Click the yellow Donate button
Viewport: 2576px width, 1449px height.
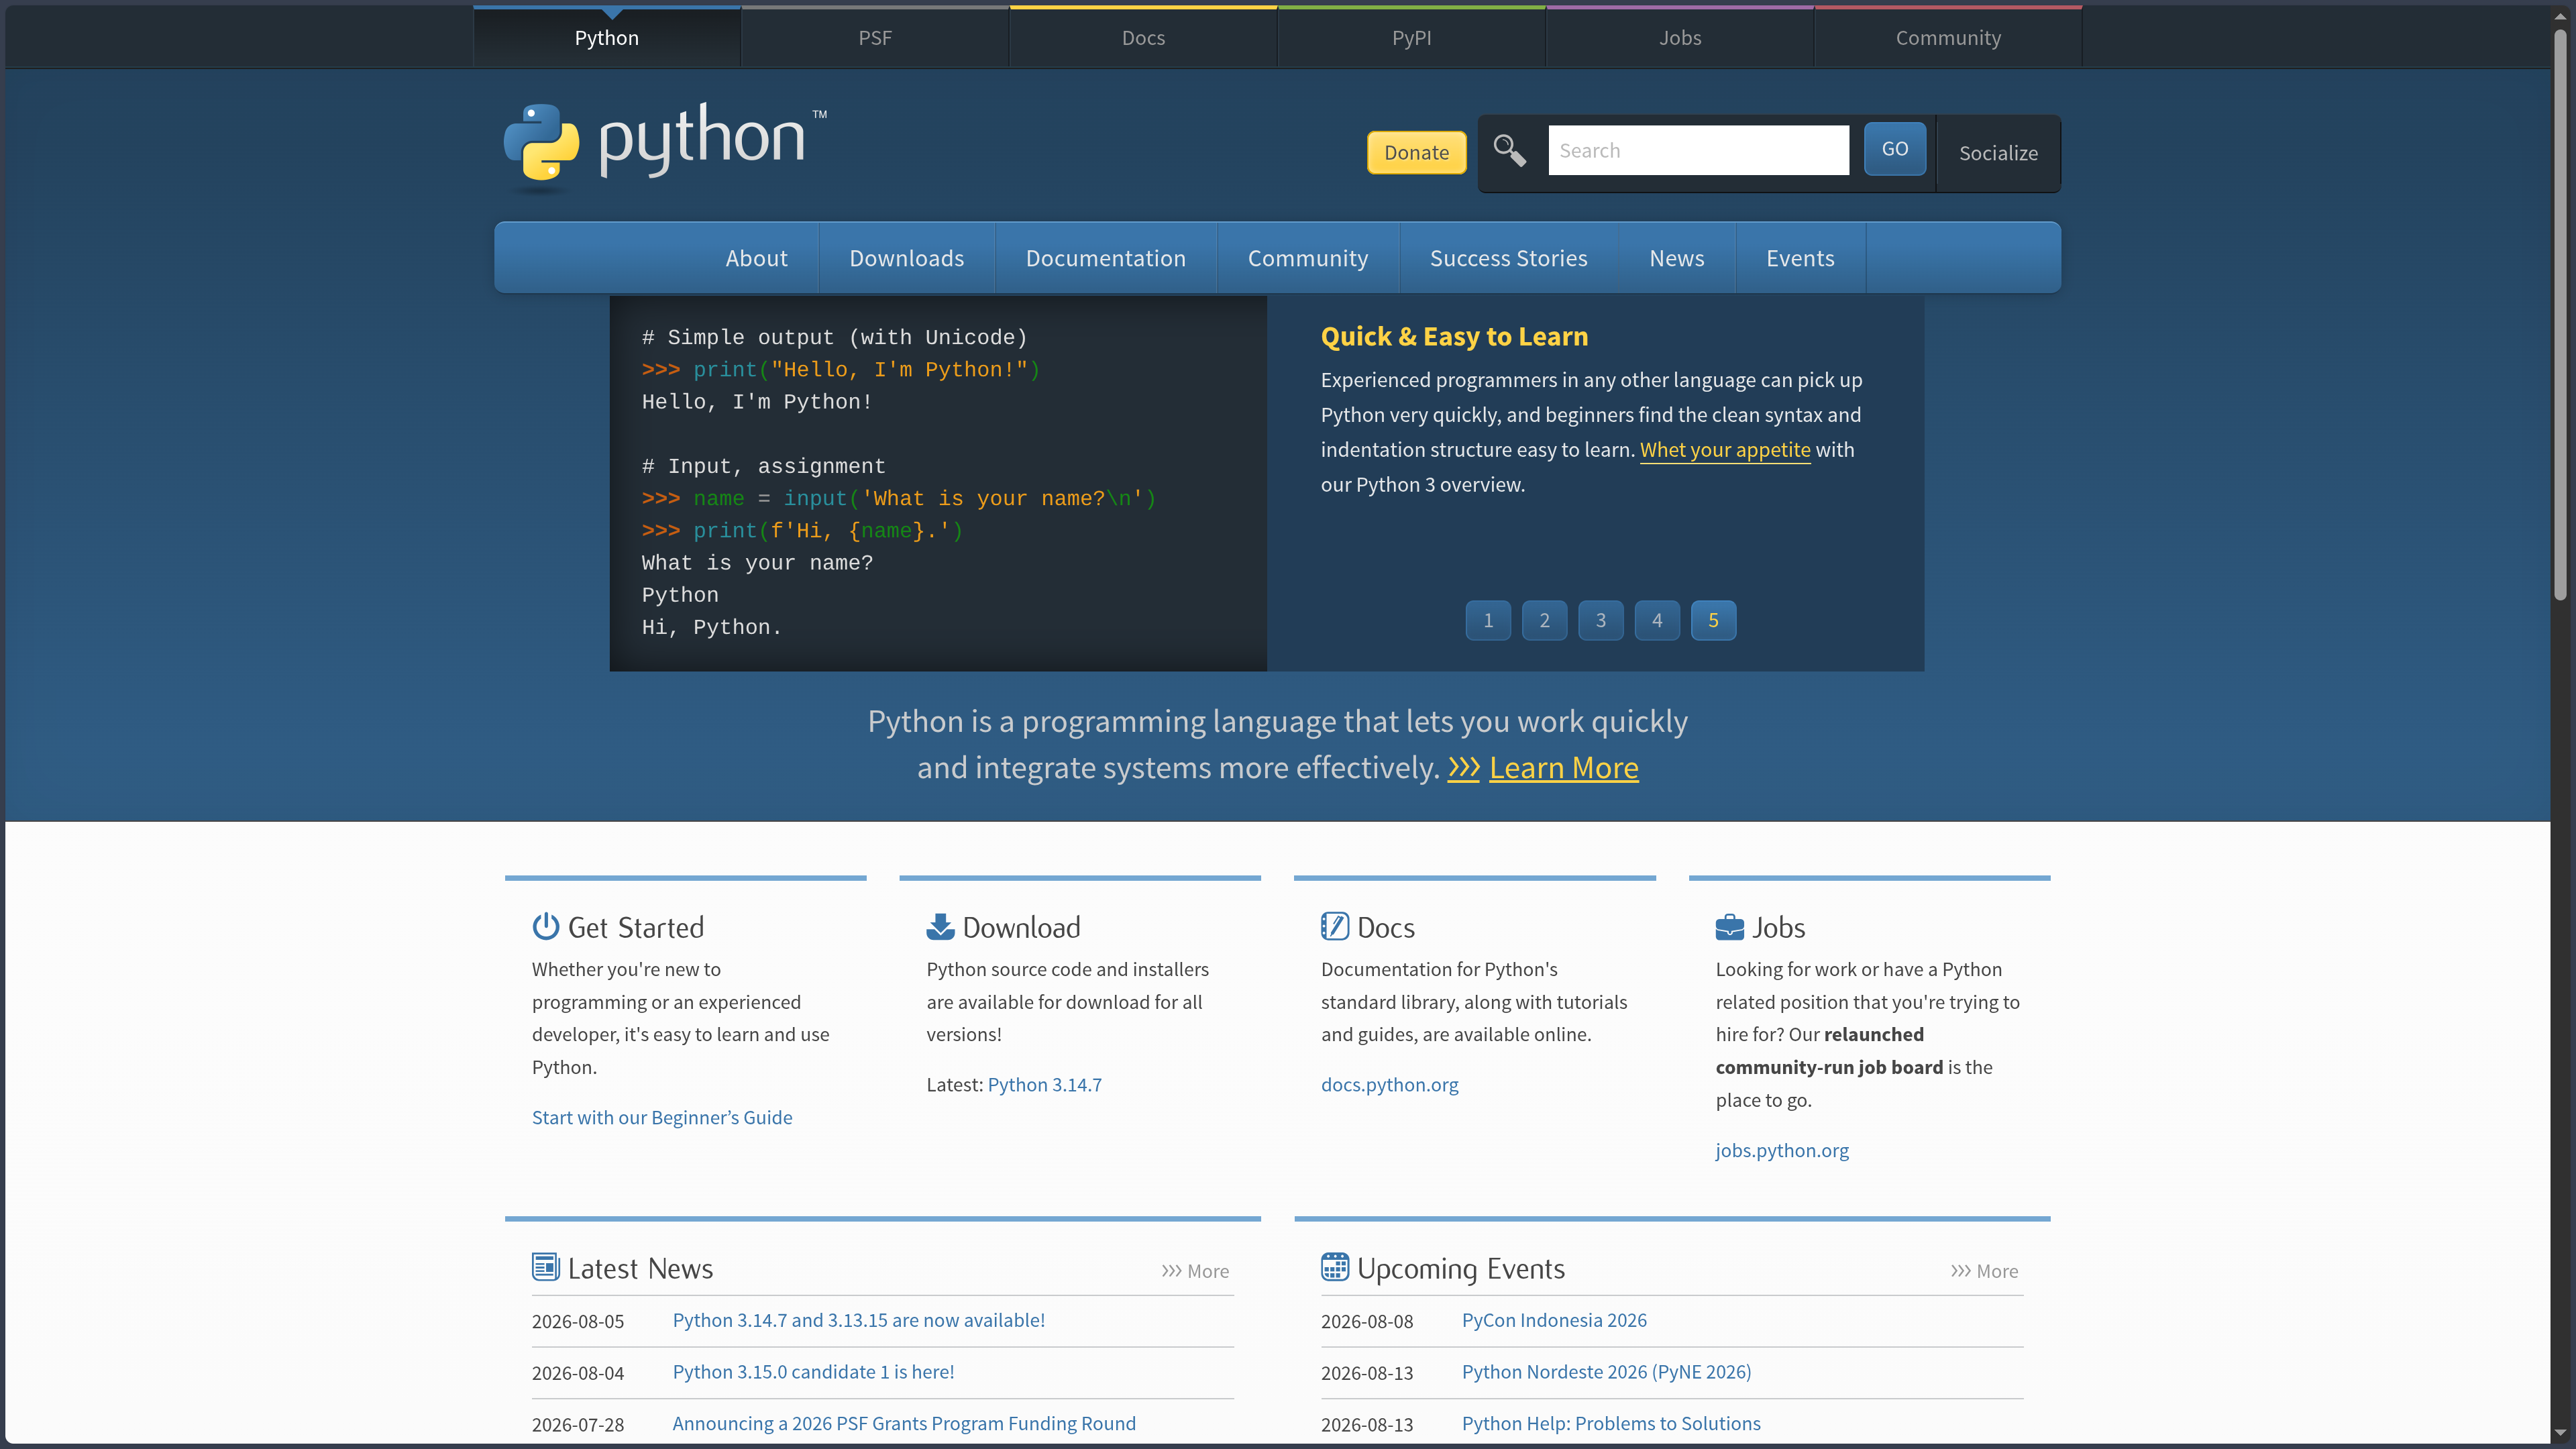click(1416, 152)
